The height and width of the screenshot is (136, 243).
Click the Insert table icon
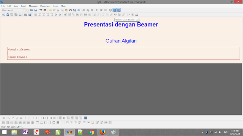coord(106,10)
